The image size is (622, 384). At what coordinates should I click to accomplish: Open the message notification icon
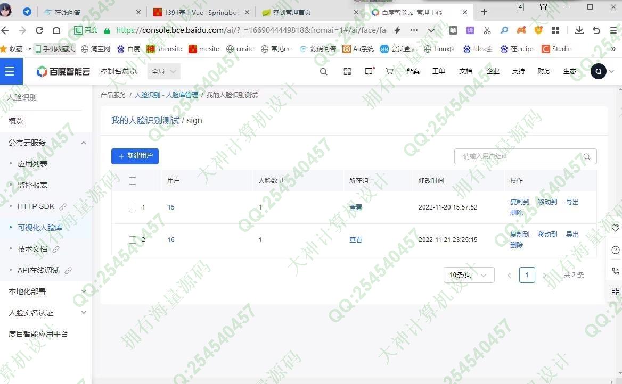(370, 71)
